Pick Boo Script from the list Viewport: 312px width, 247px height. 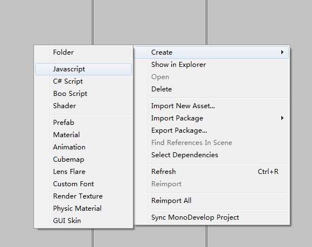[83, 94]
